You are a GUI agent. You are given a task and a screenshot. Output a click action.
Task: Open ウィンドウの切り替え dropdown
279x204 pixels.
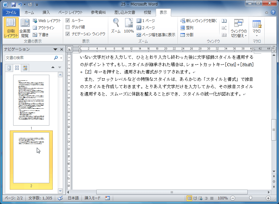pos(239,28)
